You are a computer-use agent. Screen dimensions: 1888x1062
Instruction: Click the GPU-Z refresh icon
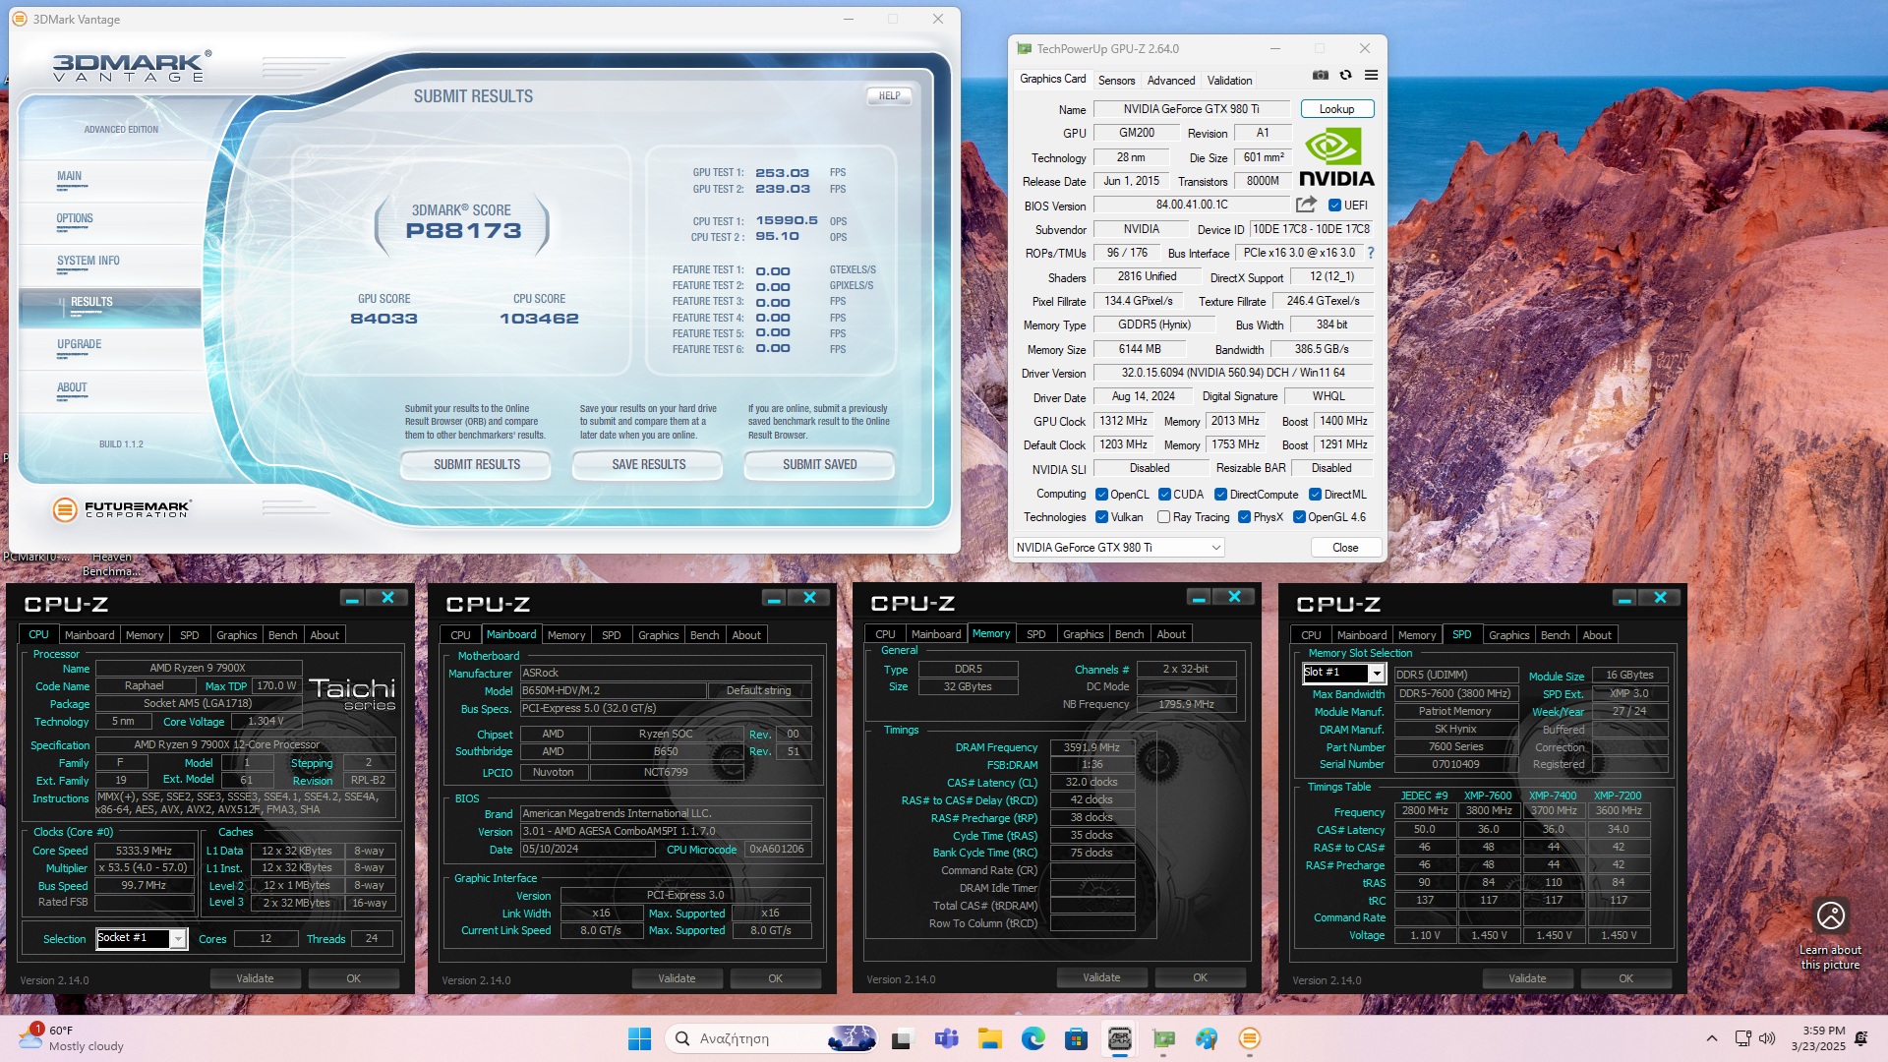tap(1345, 76)
